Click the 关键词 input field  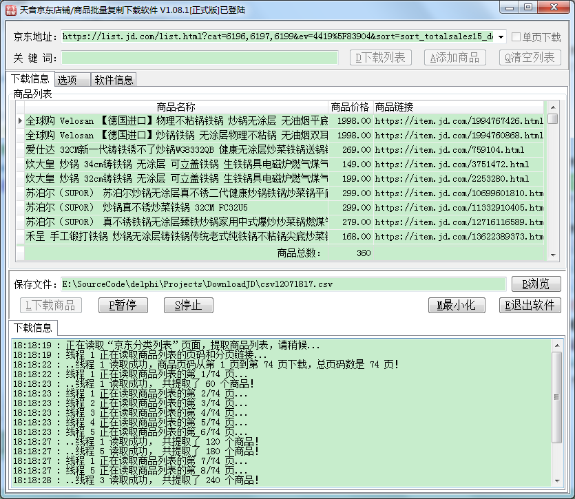coord(200,58)
